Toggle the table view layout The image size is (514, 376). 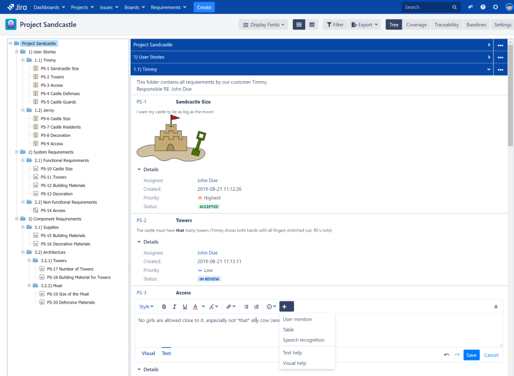click(312, 25)
